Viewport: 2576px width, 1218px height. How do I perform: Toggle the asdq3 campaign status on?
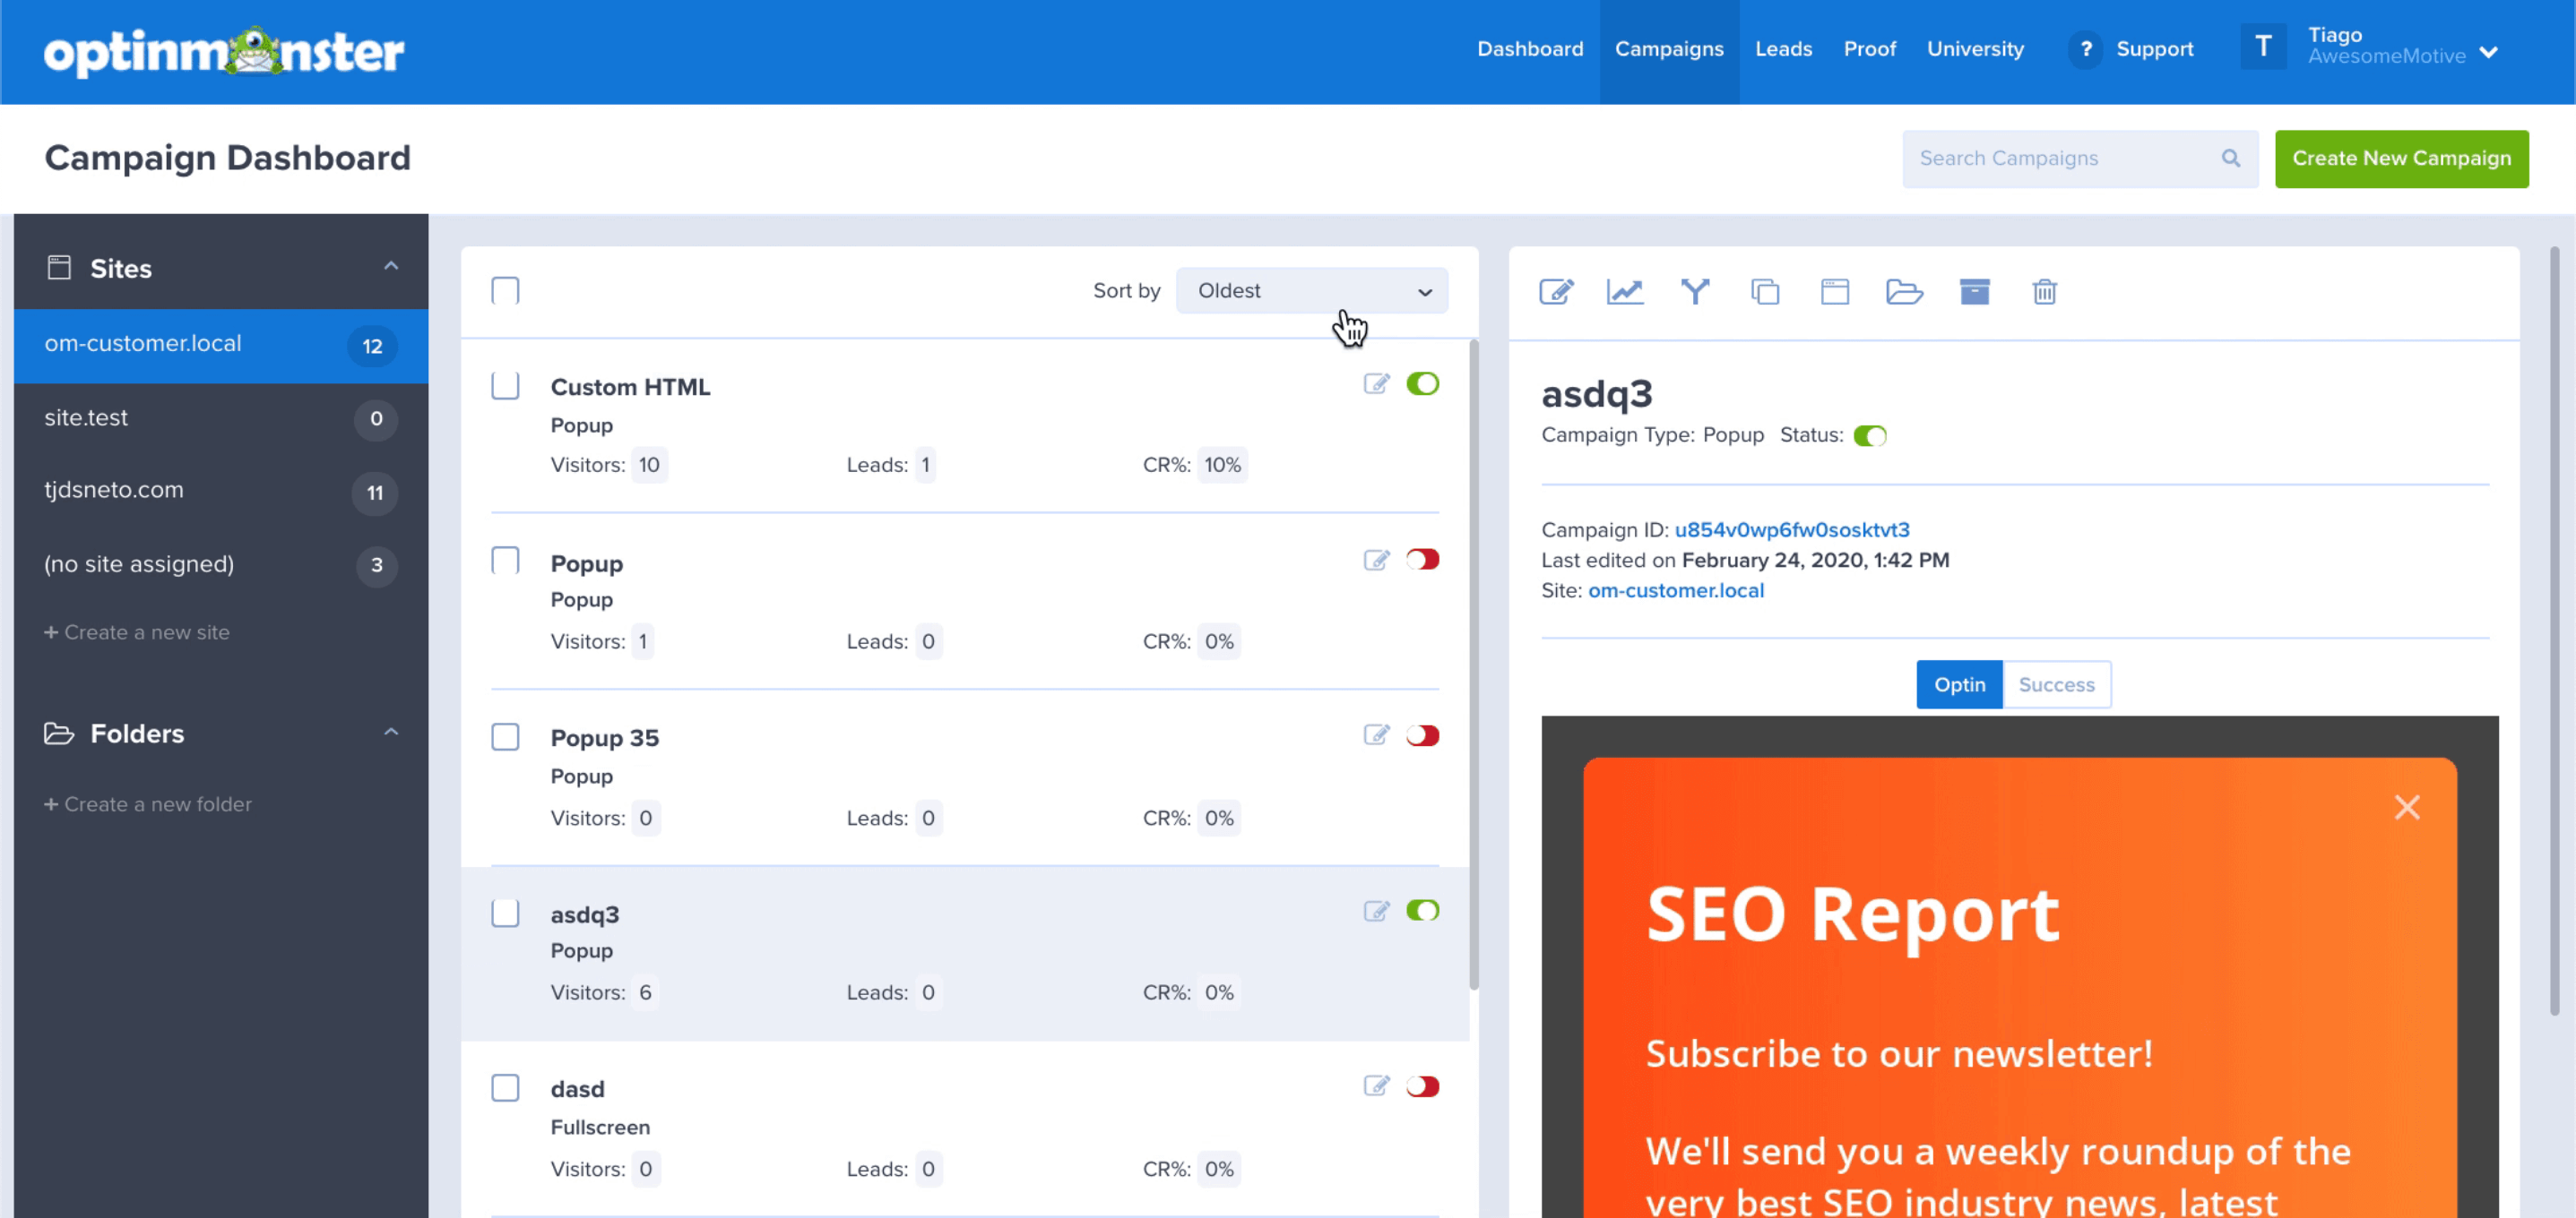(1421, 911)
